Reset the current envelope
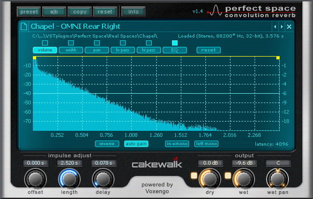This screenshot has width=313, height=199. click(209, 50)
